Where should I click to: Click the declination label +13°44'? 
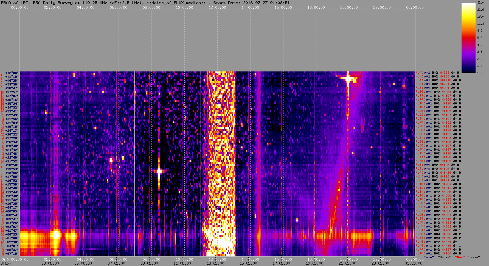click(12, 192)
